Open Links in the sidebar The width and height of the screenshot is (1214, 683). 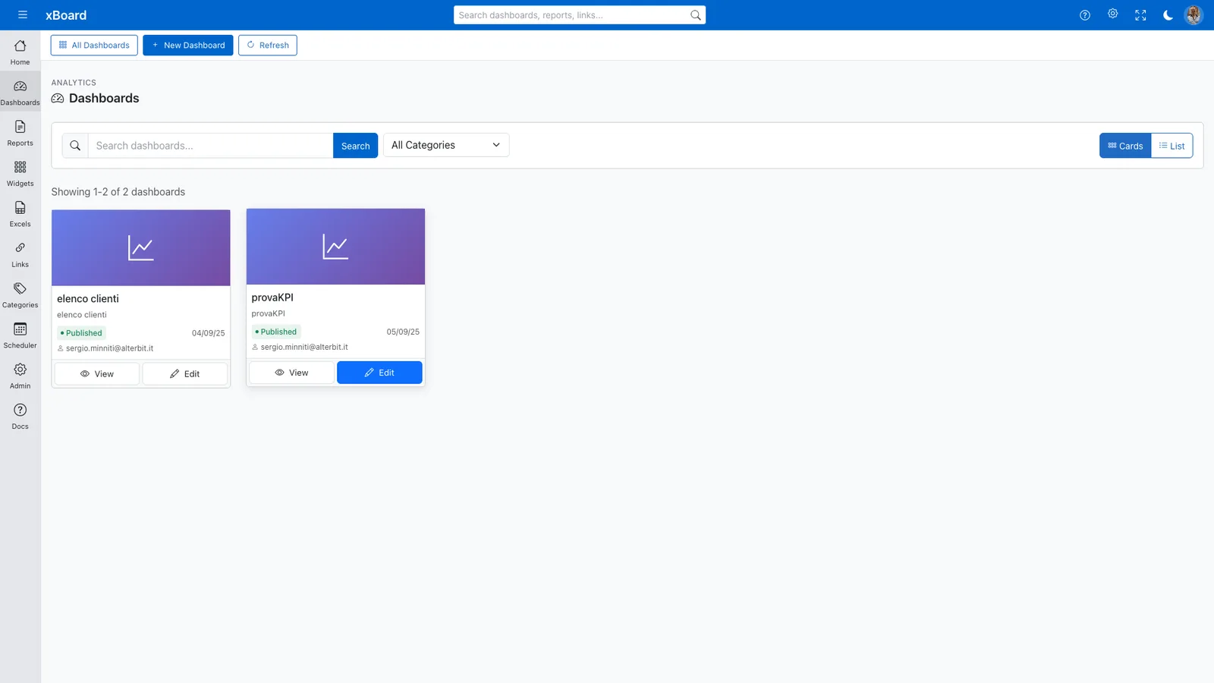[x=20, y=254]
